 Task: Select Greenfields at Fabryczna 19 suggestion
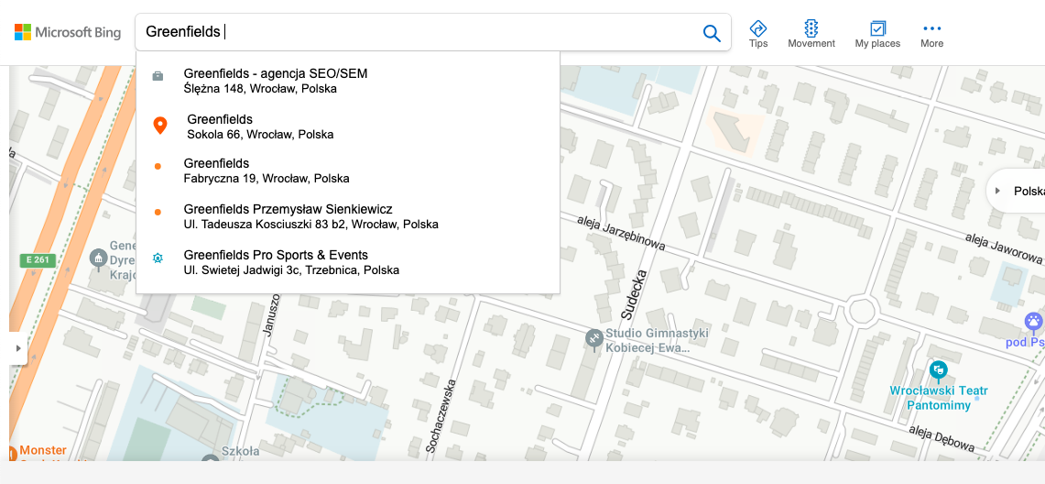[x=348, y=170]
